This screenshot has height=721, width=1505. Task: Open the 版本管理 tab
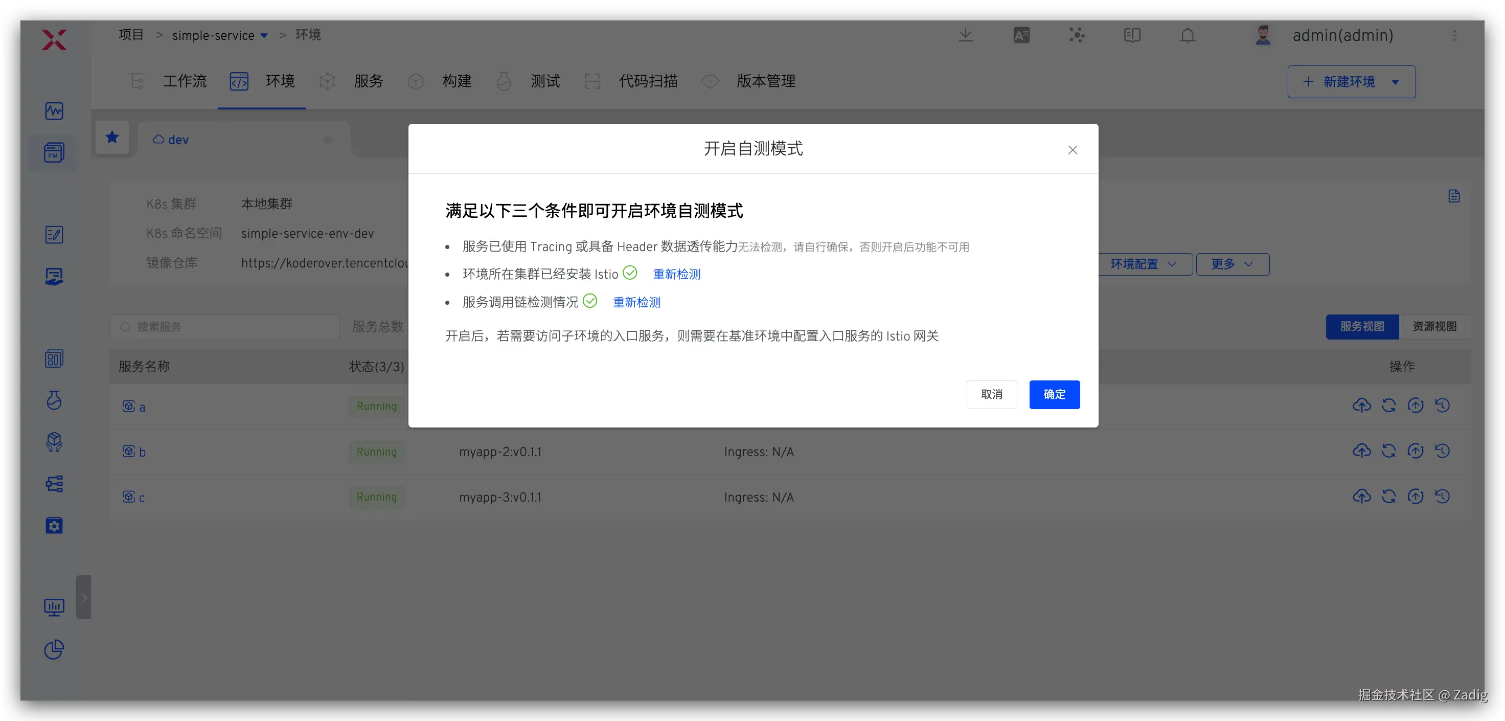(x=748, y=81)
